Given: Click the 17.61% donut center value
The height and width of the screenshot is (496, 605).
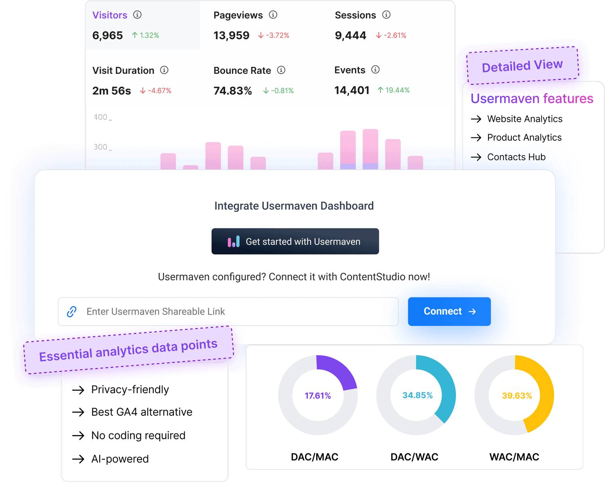Looking at the screenshot, I should (x=318, y=396).
